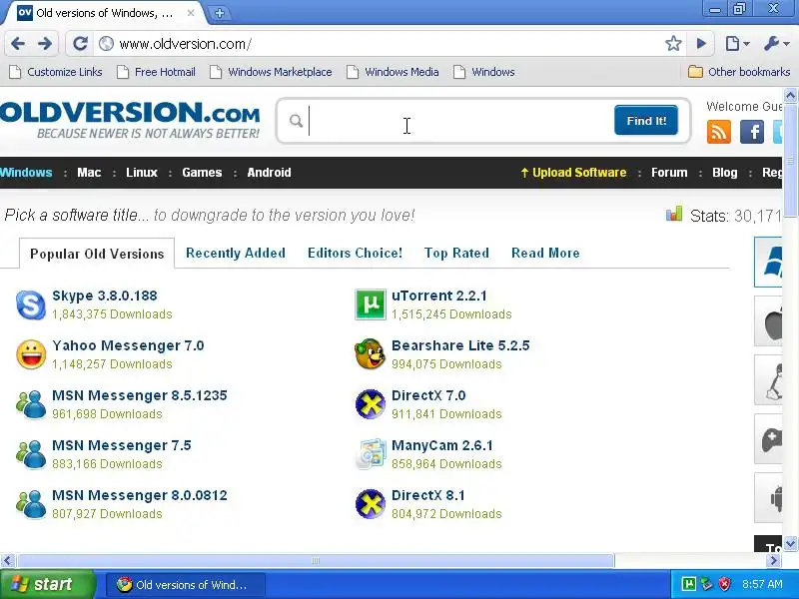Click the uTorrent green icon
The image size is (799, 599).
(370, 304)
